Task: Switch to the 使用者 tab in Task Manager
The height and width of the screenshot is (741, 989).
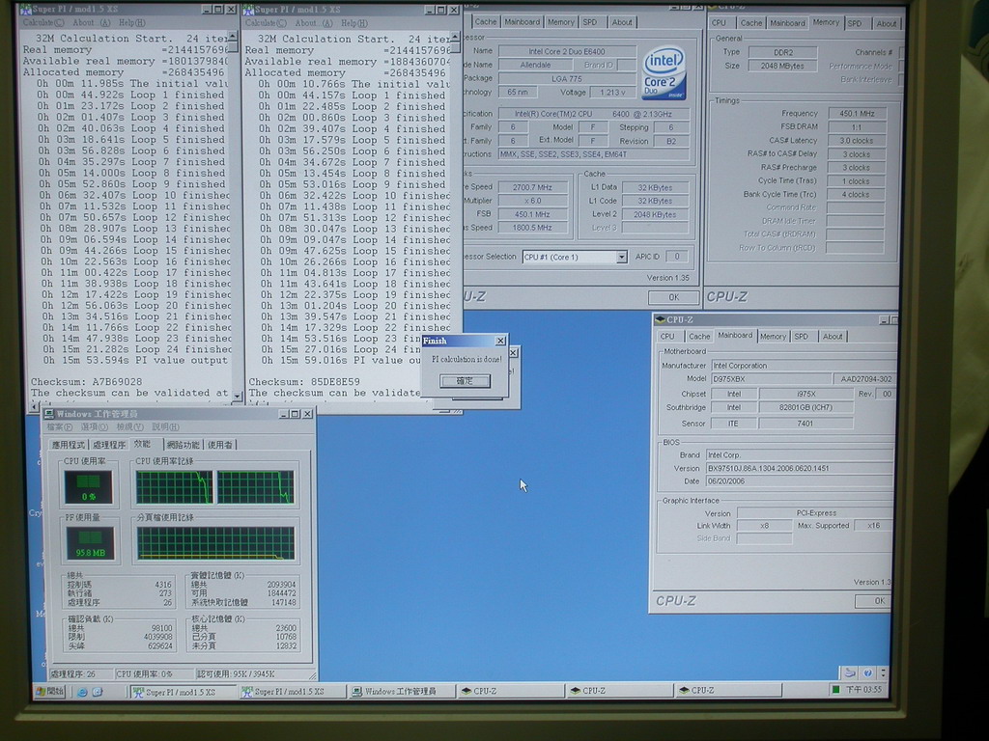Action: (x=219, y=445)
